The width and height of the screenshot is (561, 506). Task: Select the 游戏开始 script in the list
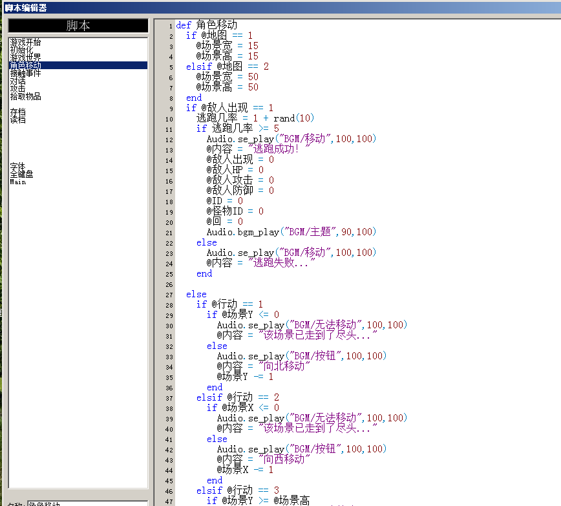click(x=25, y=42)
